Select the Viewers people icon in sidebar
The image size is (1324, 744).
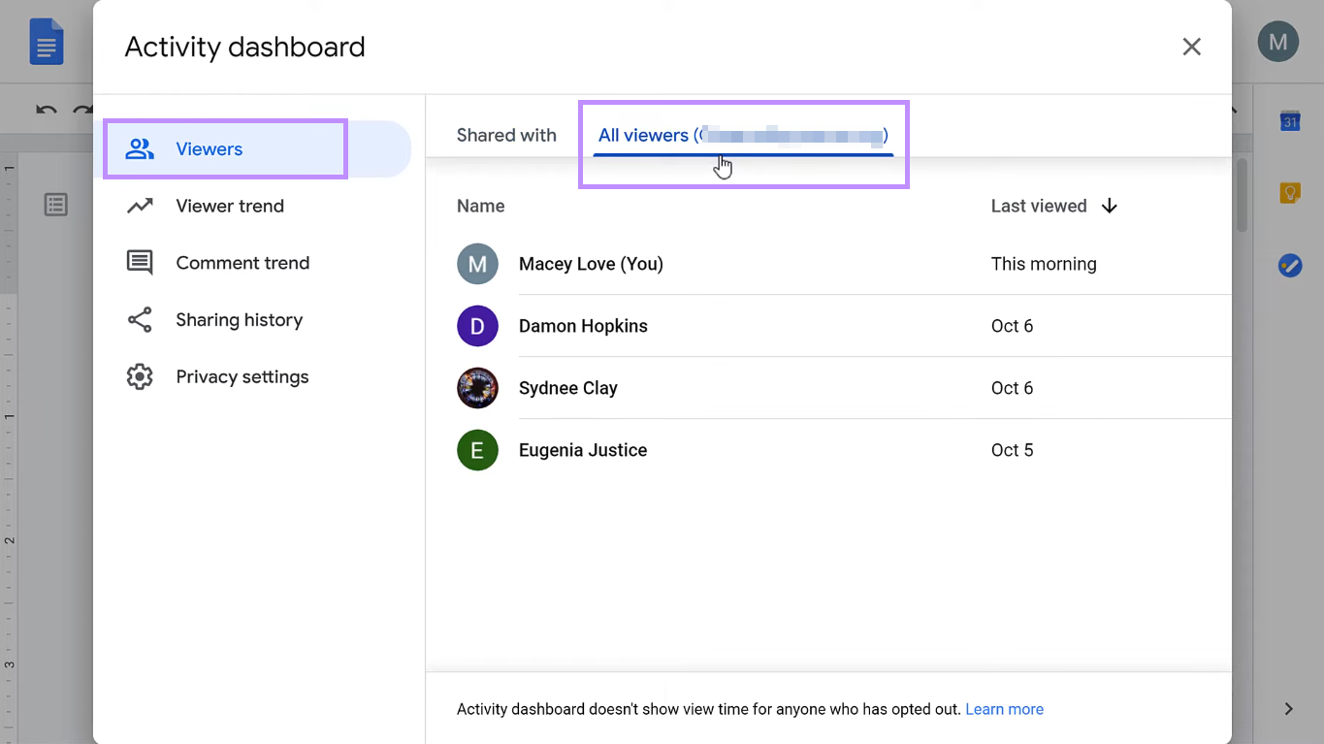pos(140,147)
